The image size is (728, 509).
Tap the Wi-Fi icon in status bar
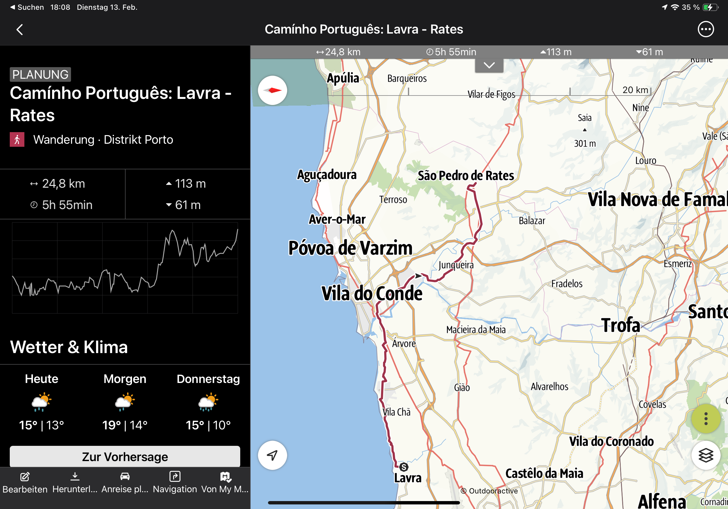(675, 7)
